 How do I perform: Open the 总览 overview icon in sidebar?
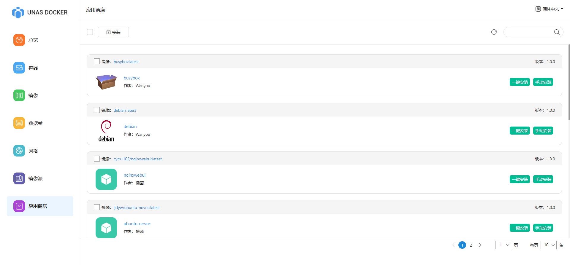click(19, 40)
